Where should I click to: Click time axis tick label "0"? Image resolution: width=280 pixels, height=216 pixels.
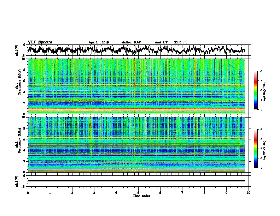pyautogui.click(x=28, y=193)
